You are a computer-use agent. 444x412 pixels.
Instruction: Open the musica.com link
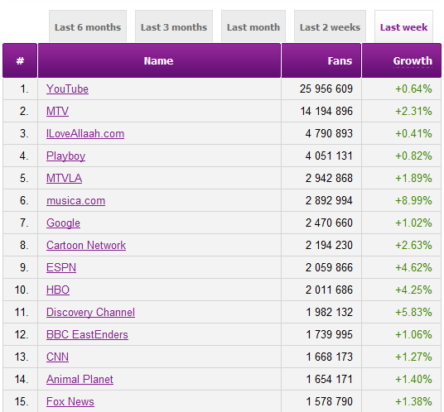point(76,200)
